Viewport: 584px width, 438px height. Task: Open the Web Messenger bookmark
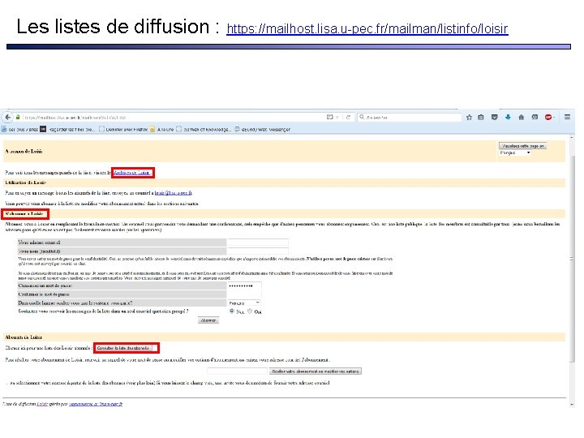pyautogui.click(x=263, y=129)
